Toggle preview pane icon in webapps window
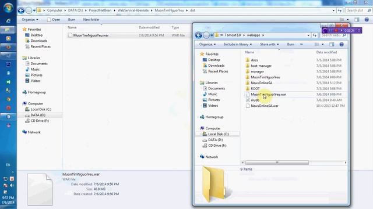The height and width of the screenshot is (209, 373). pyautogui.click(x=332, y=44)
